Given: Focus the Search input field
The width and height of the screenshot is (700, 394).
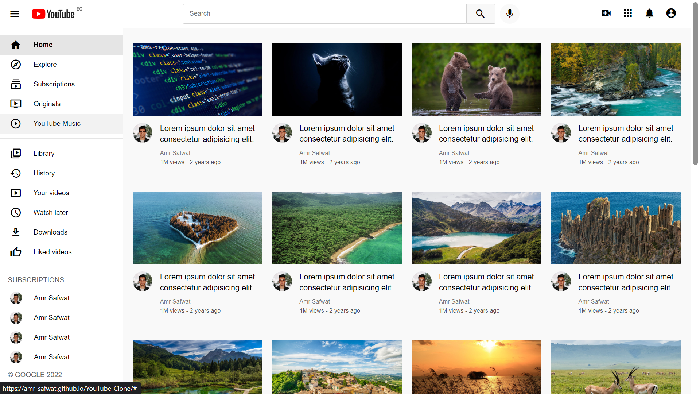Looking at the screenshot, I should click(324, 14).
